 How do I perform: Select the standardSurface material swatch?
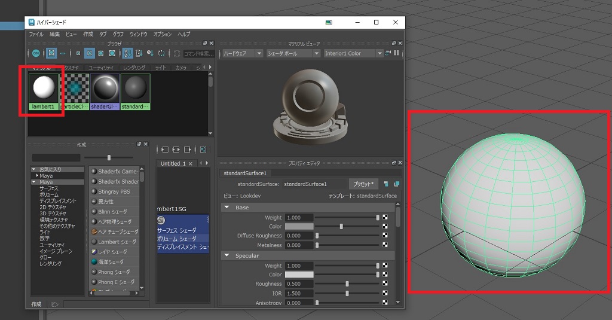(136, 92)
